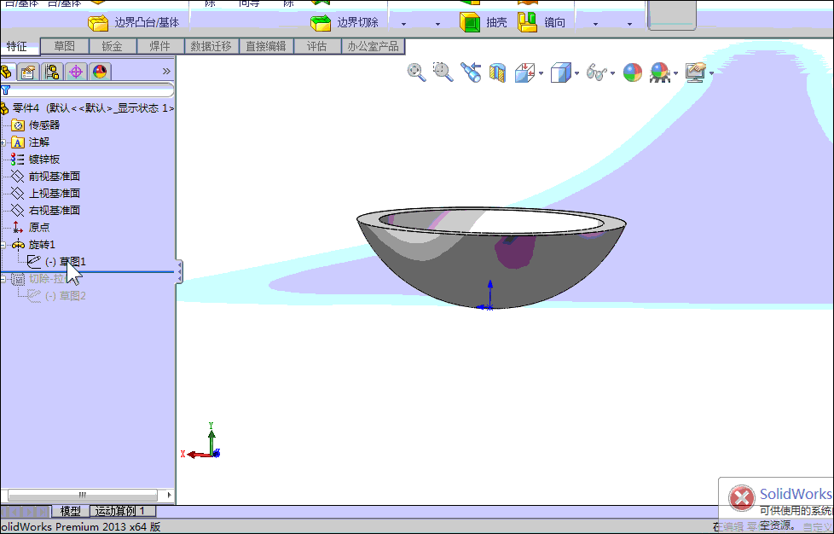834x534 pixels.
Task: Zoom to fit with the magnifier icon
Action: (416, 72)
